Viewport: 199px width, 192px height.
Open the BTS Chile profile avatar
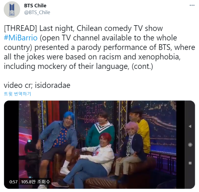click(12, 9)
